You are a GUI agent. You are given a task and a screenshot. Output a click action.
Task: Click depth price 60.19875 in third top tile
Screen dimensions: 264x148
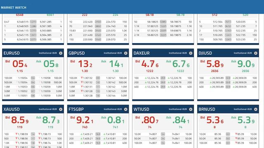point(176,35)
